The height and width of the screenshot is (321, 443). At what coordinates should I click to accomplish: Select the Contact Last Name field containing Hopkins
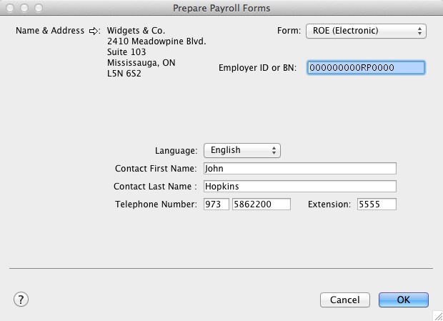299,187
